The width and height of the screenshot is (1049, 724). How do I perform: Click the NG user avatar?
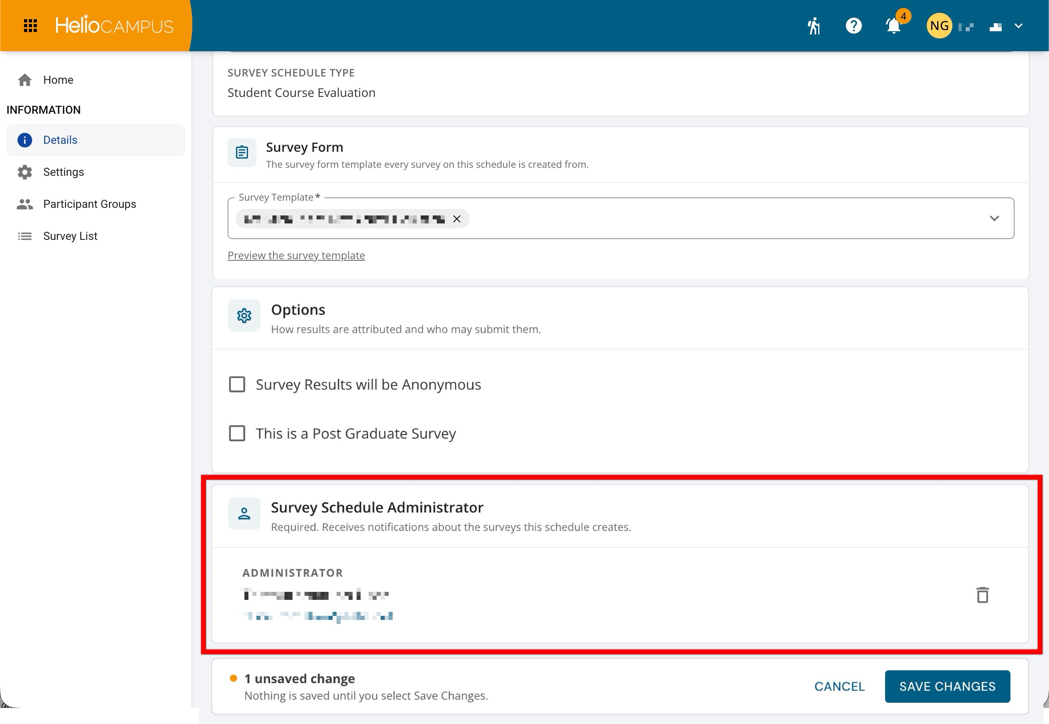point(939,26)
